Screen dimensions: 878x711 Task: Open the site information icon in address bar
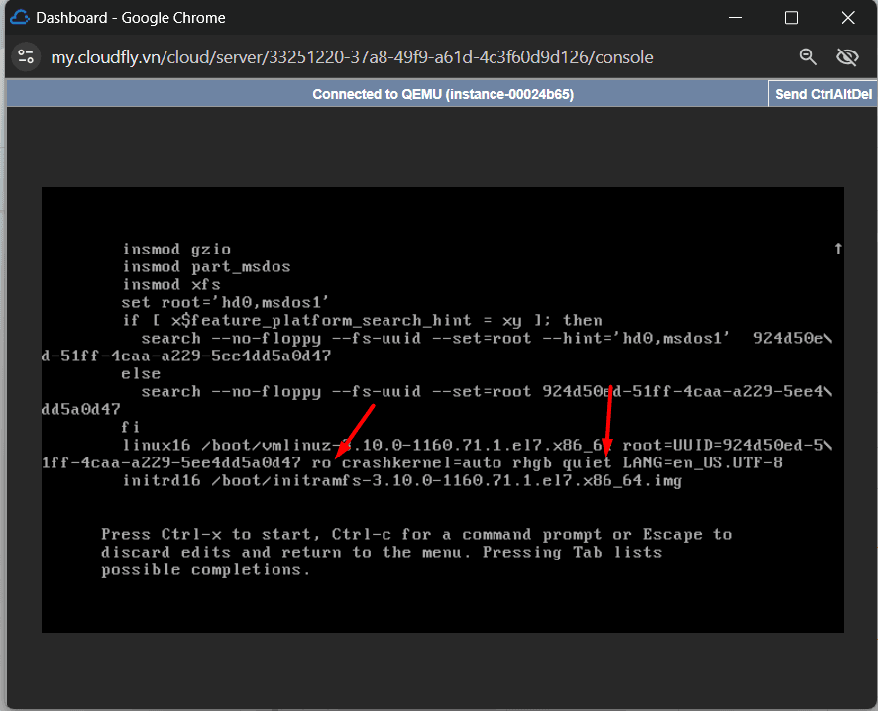point(26,57)
